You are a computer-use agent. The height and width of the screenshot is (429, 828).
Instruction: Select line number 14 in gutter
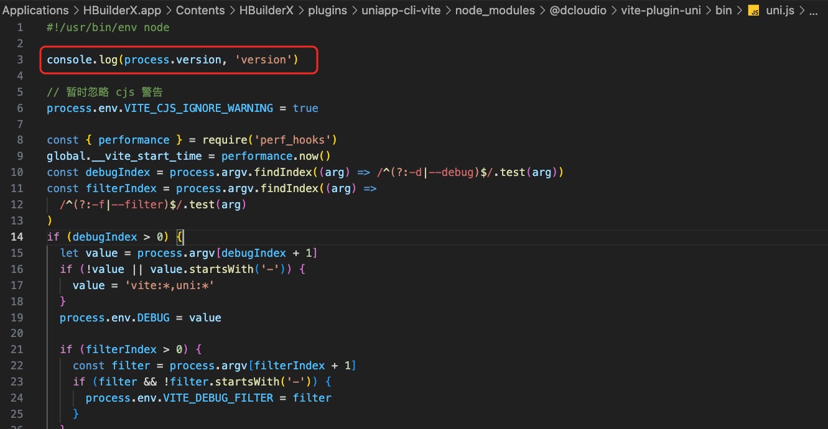[x=17, y=237]
